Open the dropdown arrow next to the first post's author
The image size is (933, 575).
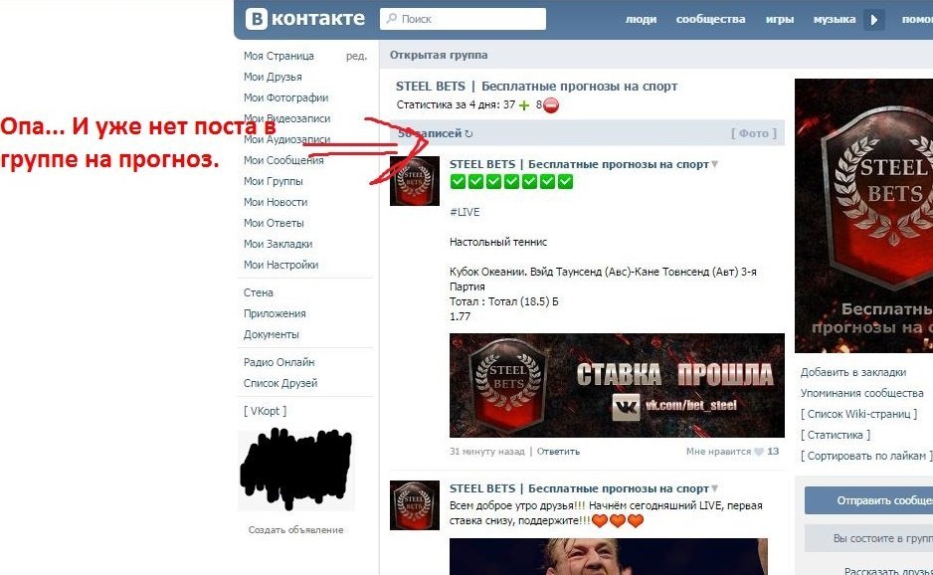(x=714, y=164)
